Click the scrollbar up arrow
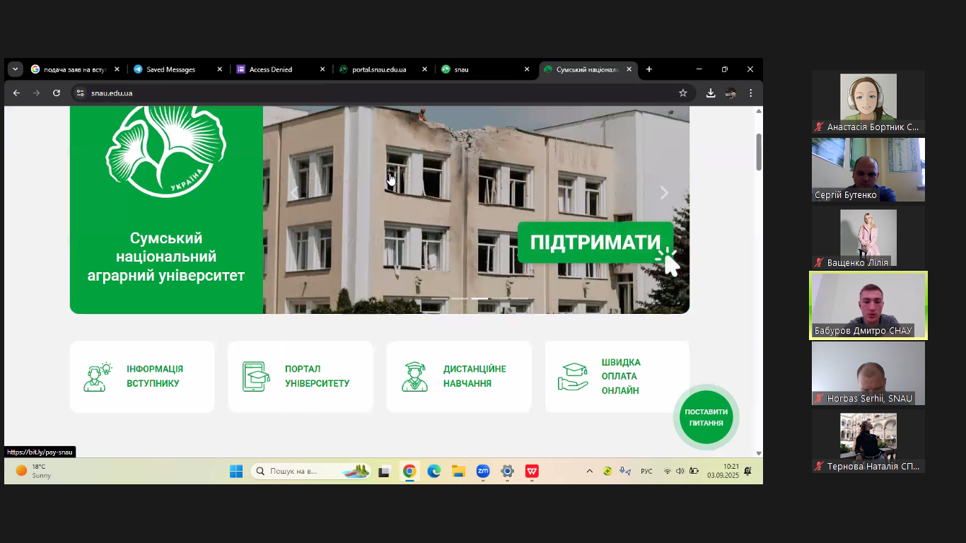 [759, 111]
